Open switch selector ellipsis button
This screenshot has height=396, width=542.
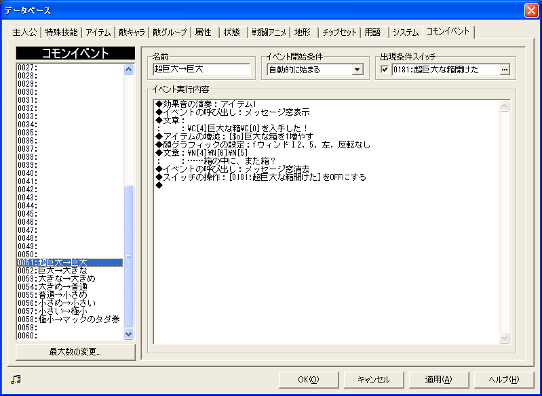[504, 70]
